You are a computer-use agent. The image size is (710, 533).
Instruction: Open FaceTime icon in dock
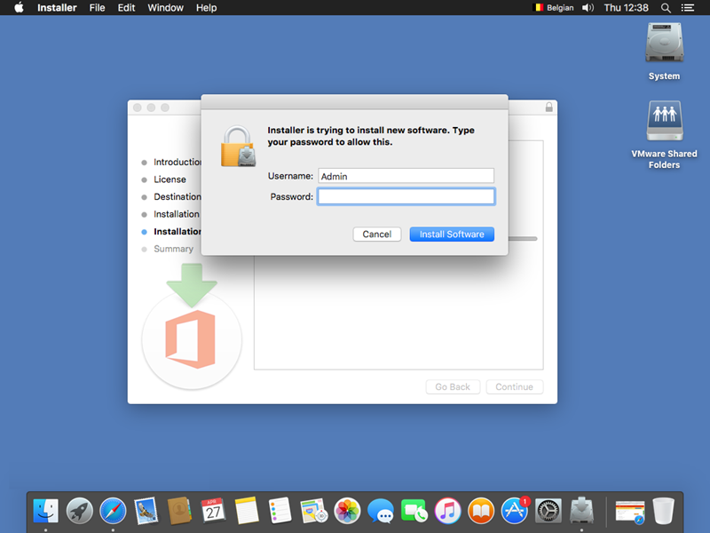(x=414, y=511)
